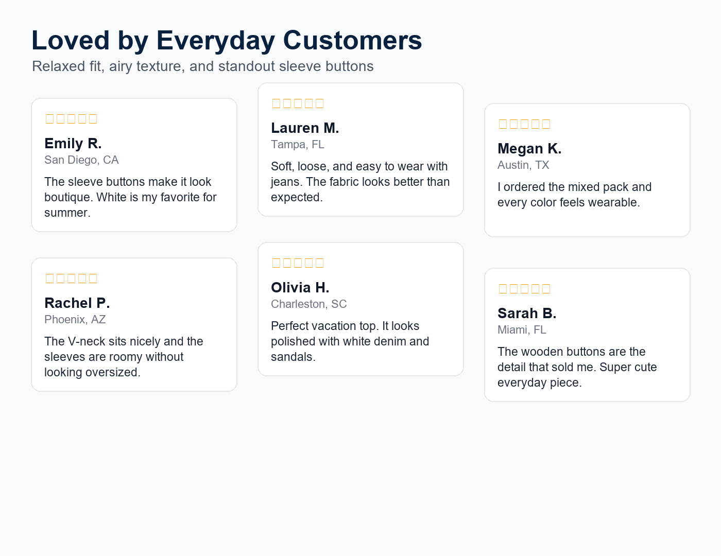
Task: Click the Megan K. name heading
Action: 529,148
